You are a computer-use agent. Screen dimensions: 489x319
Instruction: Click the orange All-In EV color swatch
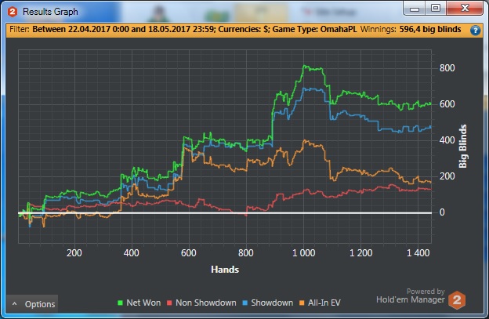[x=302, y=303]
